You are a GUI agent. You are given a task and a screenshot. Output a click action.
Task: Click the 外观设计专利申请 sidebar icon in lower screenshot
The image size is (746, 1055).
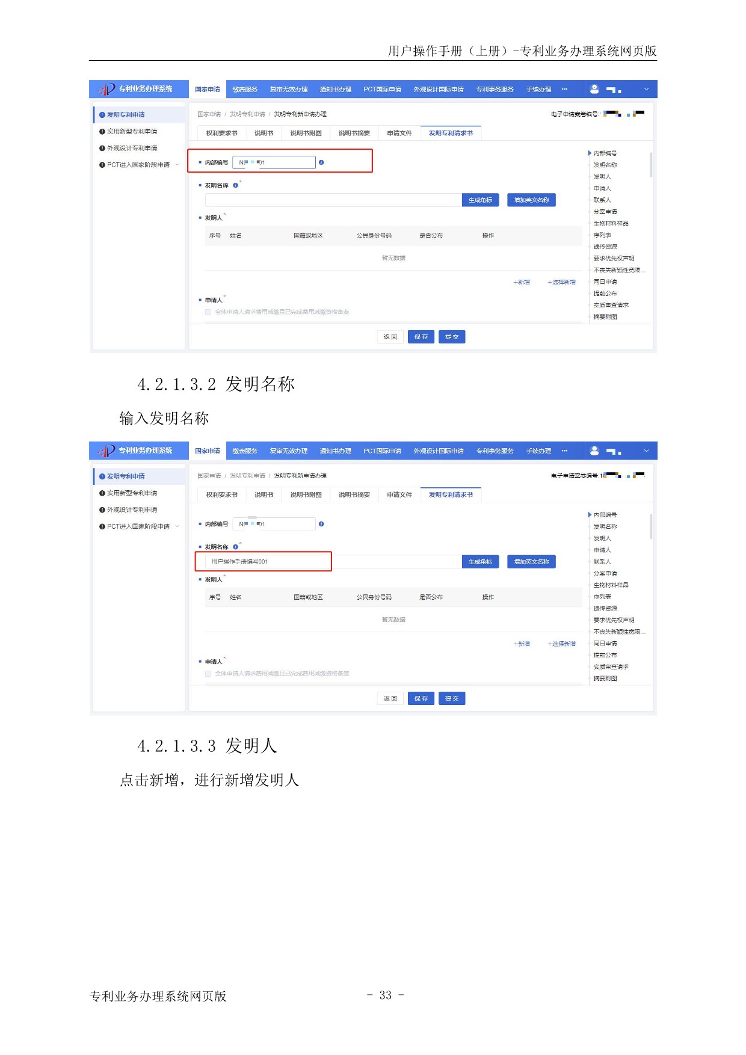click(102, 510)
